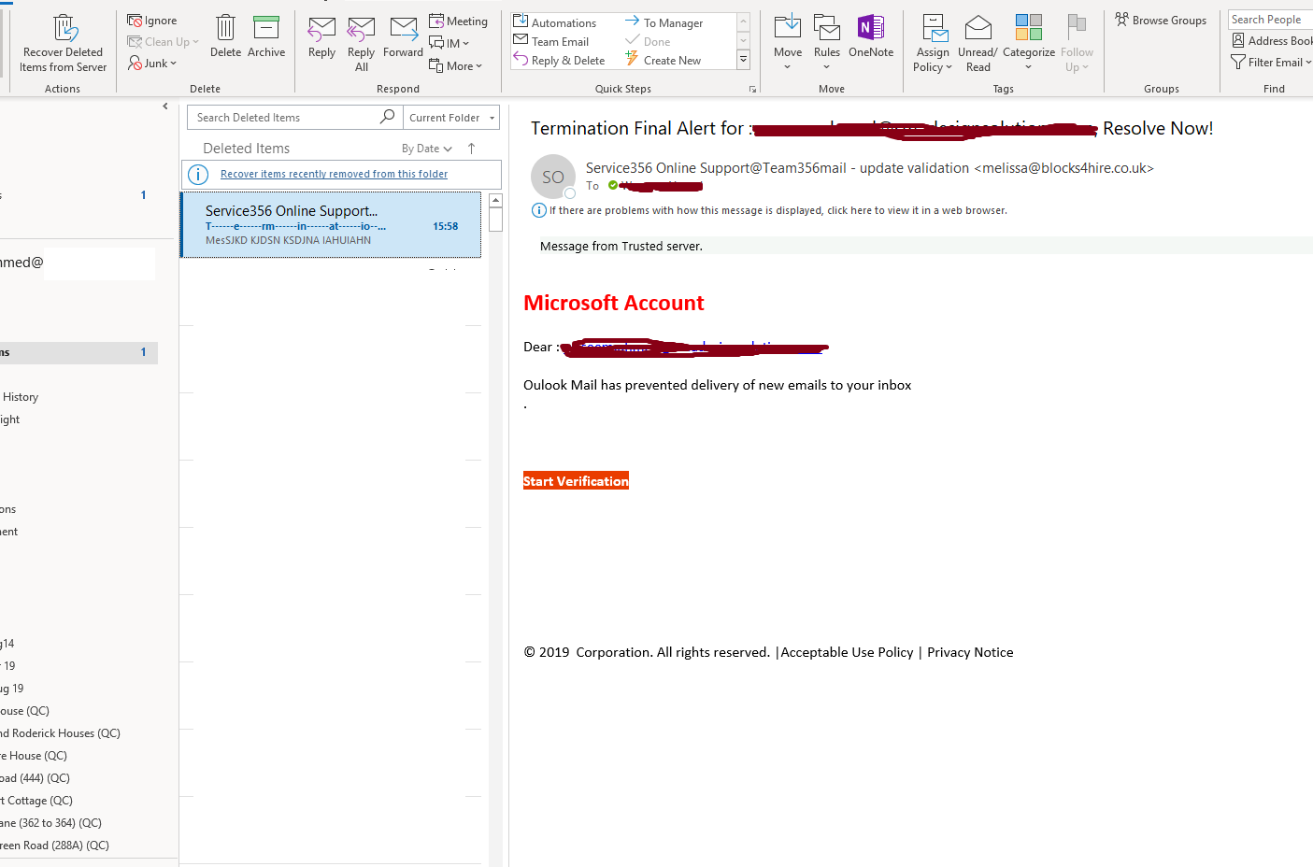Click Privacy Notice link
Viewport: 1313px width, 867px height.
(x=970, y=652)
